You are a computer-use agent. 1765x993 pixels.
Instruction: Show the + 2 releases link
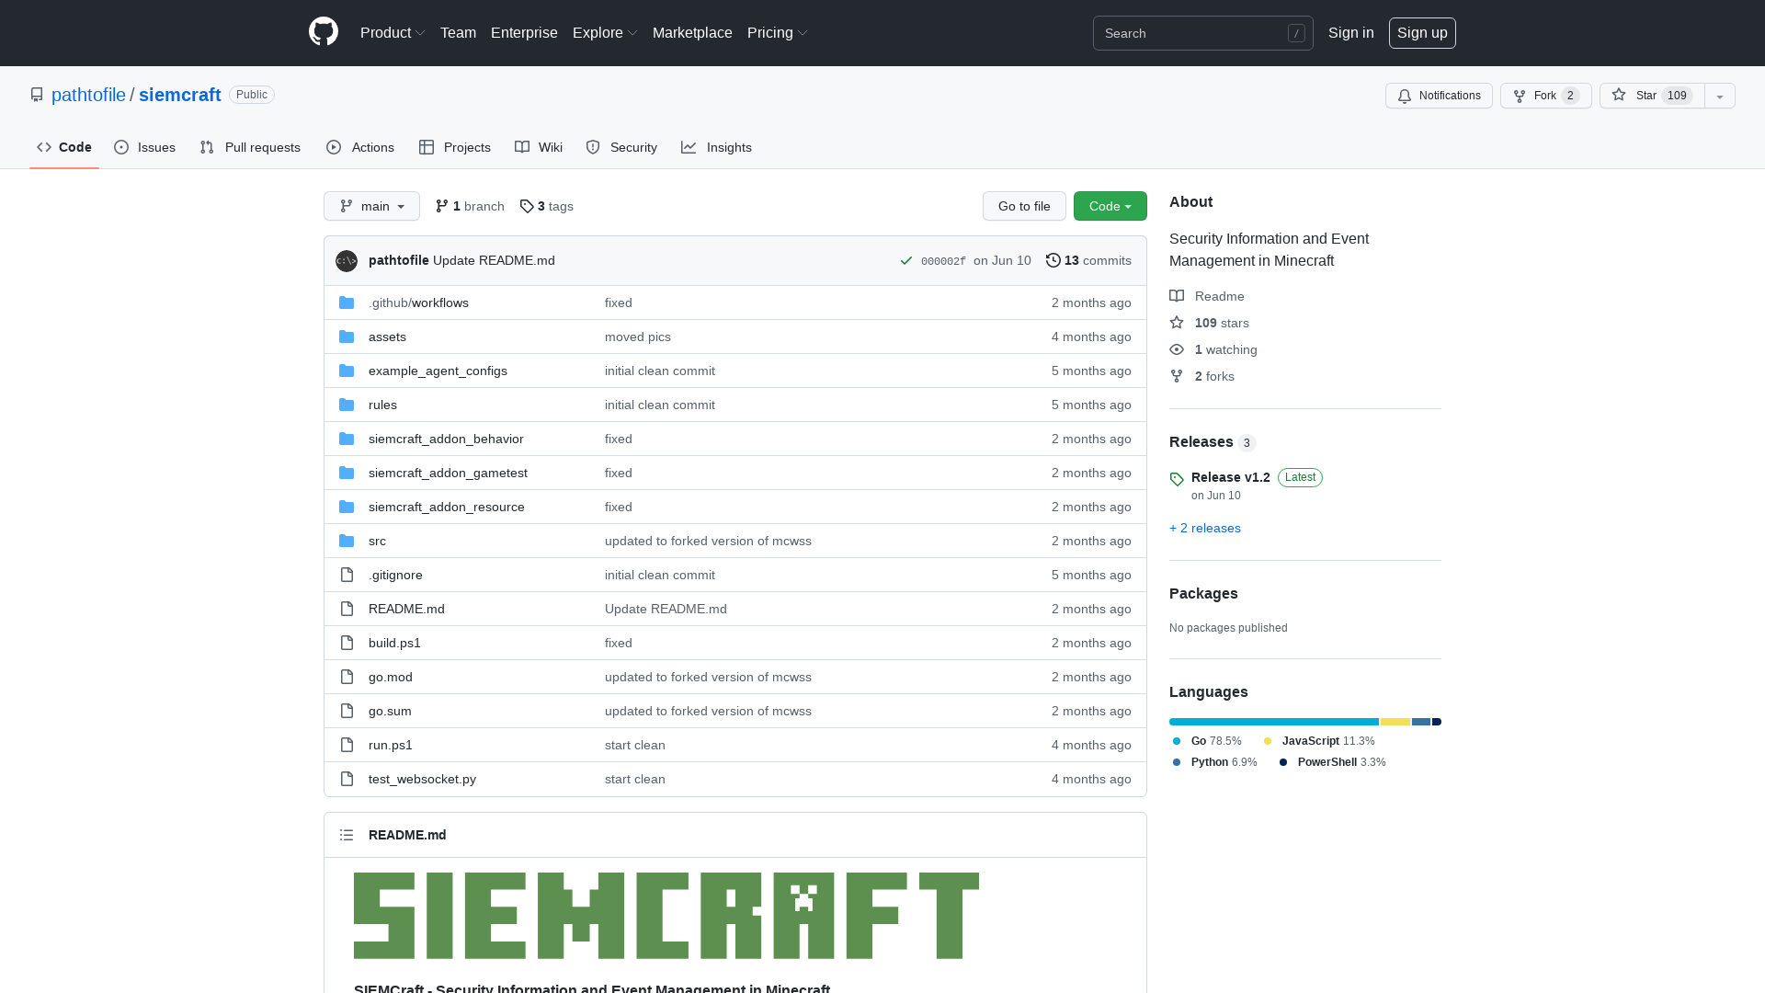[1204, 528]
